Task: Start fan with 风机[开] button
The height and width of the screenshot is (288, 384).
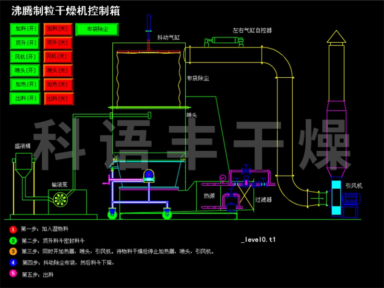Action: tap(25, 57)
